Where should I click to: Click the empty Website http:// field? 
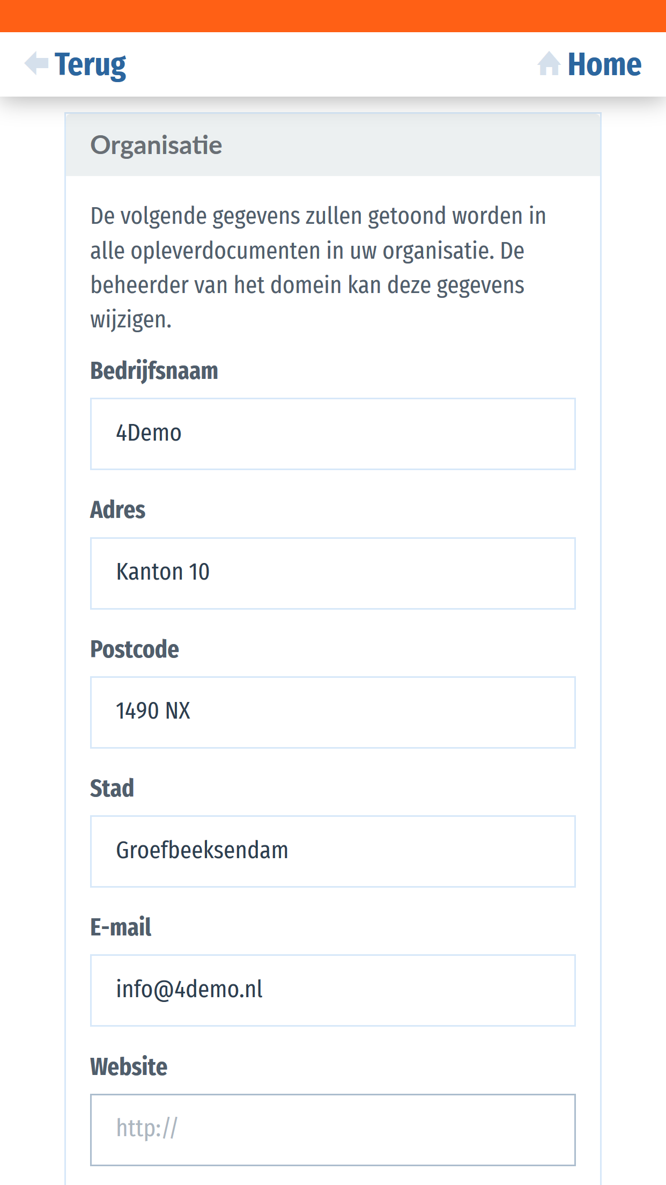coord(332,1129)
